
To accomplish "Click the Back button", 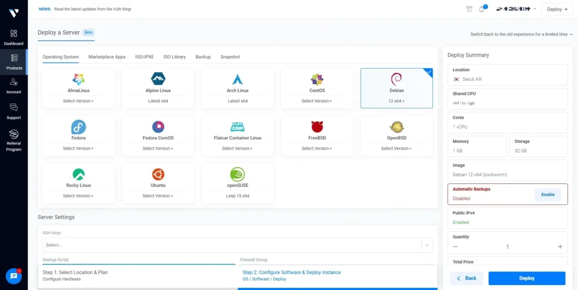I will coord(467,278).
